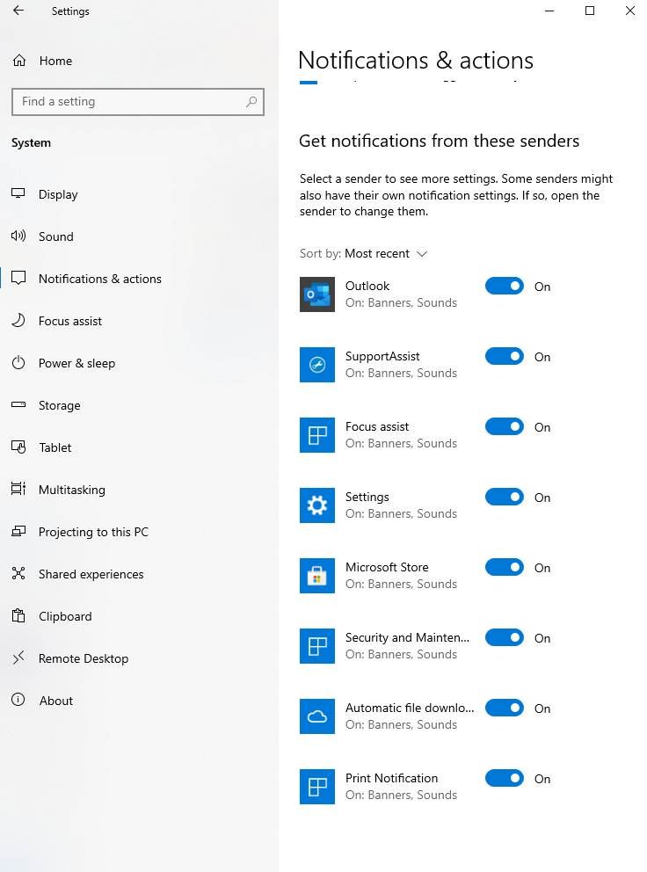Open Home in Settings sidebar
The height and width of the screenshot is (872, 647).
(55, 61)
